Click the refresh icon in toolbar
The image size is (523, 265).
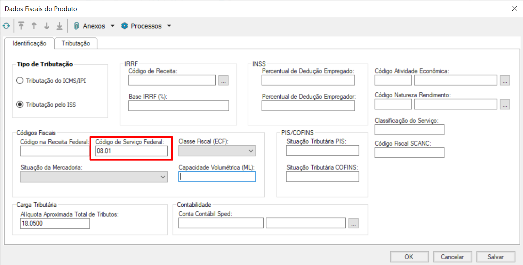6,26
